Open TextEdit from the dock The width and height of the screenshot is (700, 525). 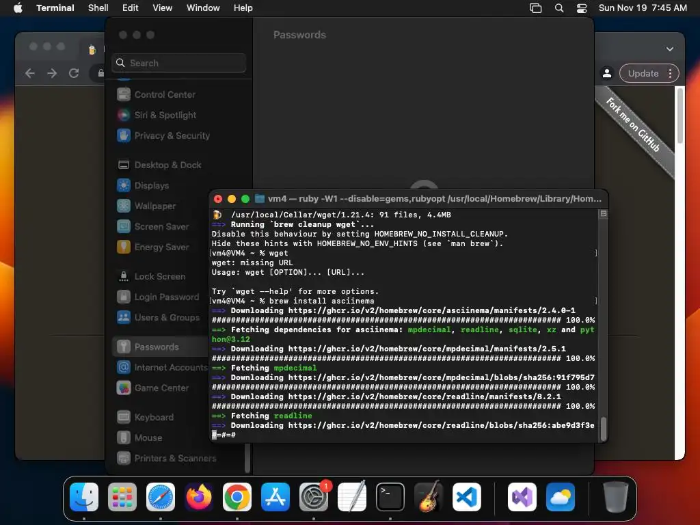pyautogui.click(x=352, y=497)
